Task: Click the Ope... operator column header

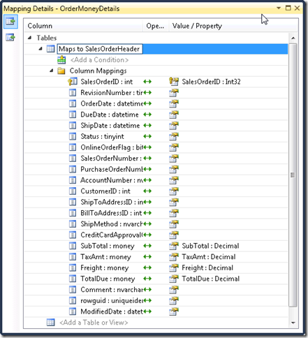Action: click(x=156, y=26)
